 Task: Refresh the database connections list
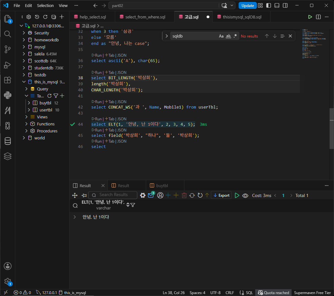(x=45, y=17)
